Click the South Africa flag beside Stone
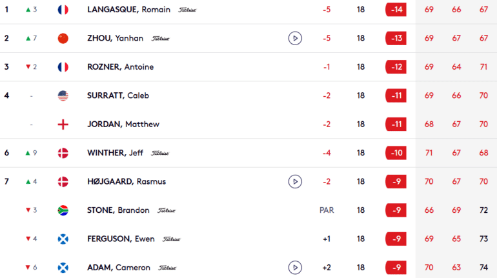 [63, 210]
